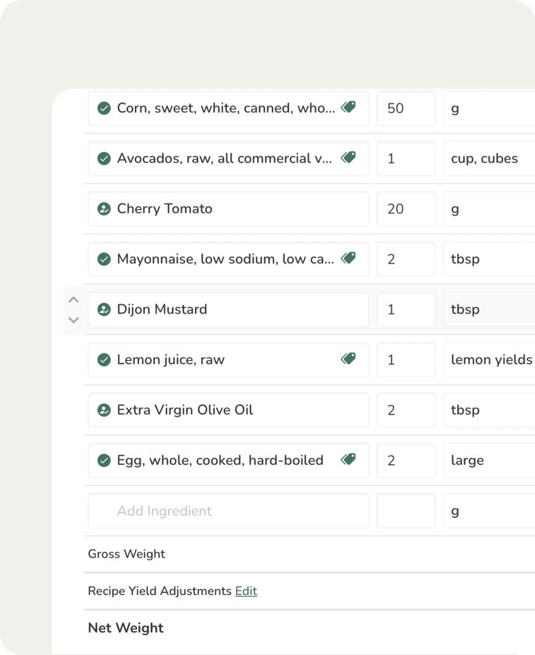Click the tag icon on Egg ingredient row
This screenshot has height=655, width=535.
(349, 459)
